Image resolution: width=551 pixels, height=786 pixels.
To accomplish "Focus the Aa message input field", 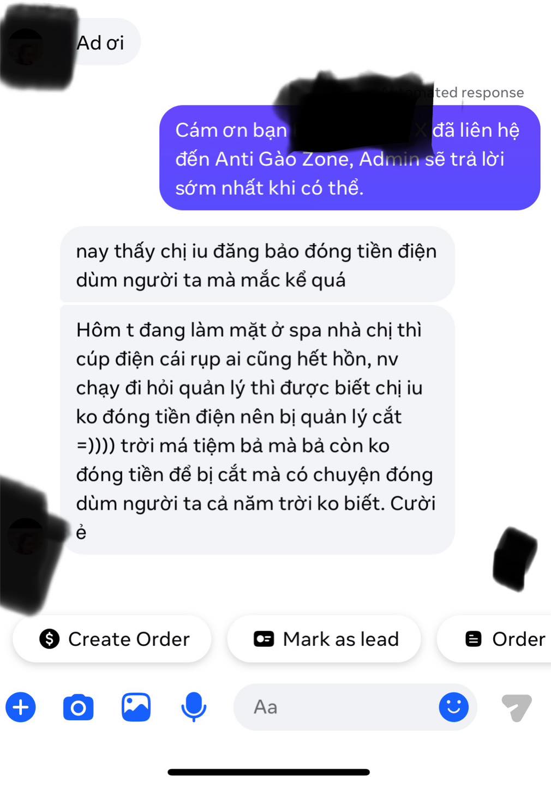I will (x=355, y=707).
